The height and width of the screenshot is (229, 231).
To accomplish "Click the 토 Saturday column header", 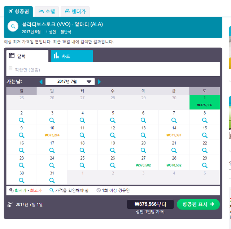I will click(205, 91).
